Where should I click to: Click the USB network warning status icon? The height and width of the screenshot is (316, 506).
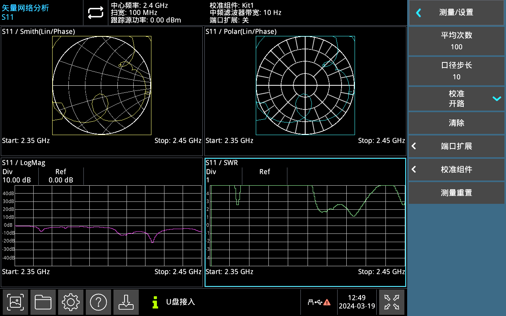(319, 303)
